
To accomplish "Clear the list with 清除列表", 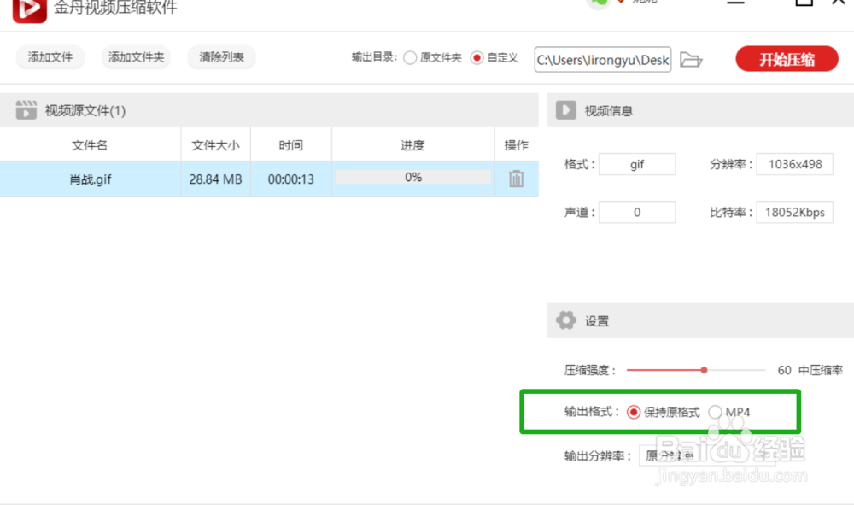I will pyautogui.click(x=221, y=56).
